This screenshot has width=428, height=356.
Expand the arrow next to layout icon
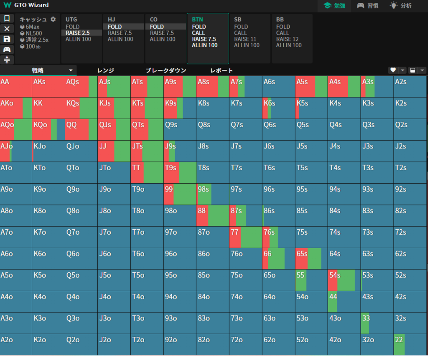tap(422, 70)
